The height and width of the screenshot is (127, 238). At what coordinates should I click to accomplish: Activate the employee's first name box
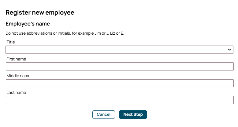[119, 67]
